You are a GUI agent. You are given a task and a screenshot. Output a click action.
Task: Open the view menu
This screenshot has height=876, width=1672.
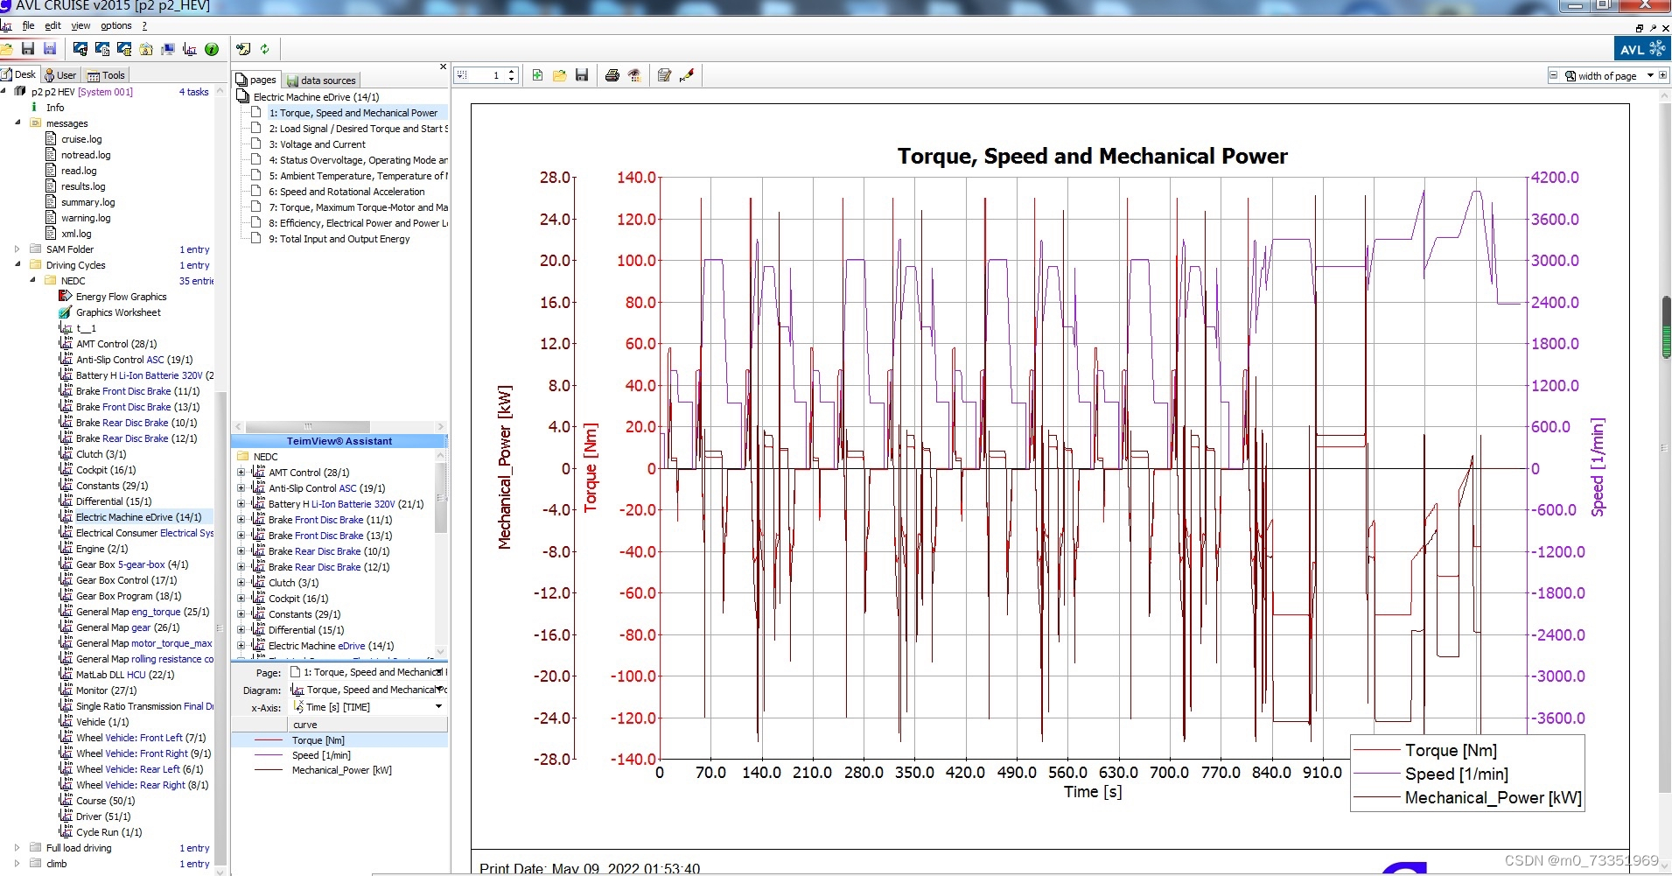pos(80,25)
